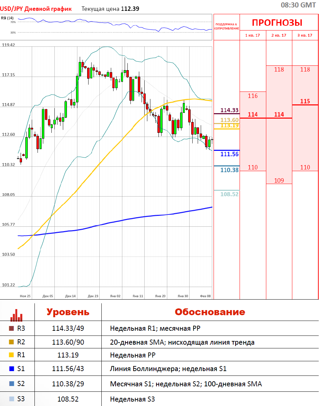Click the 111.56 support level label

[229, 154]
